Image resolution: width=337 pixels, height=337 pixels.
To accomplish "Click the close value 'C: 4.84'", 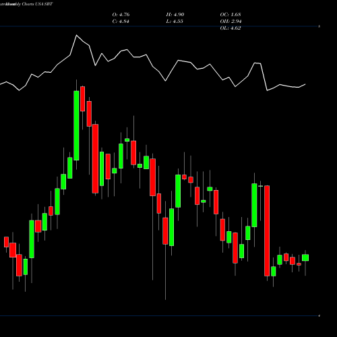I will click(x=121, y=22).
